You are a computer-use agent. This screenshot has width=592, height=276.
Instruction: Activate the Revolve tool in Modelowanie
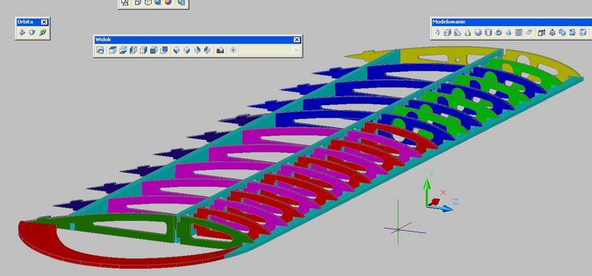572,33
